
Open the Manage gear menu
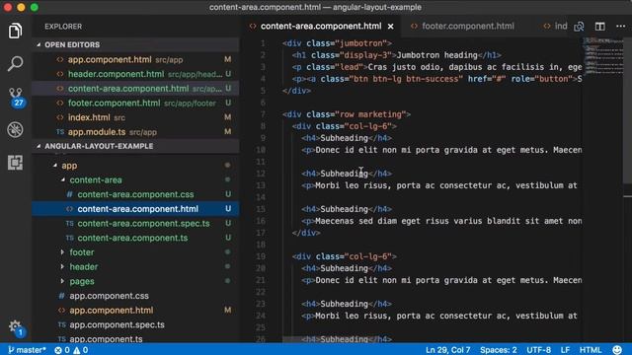[16, 327]
